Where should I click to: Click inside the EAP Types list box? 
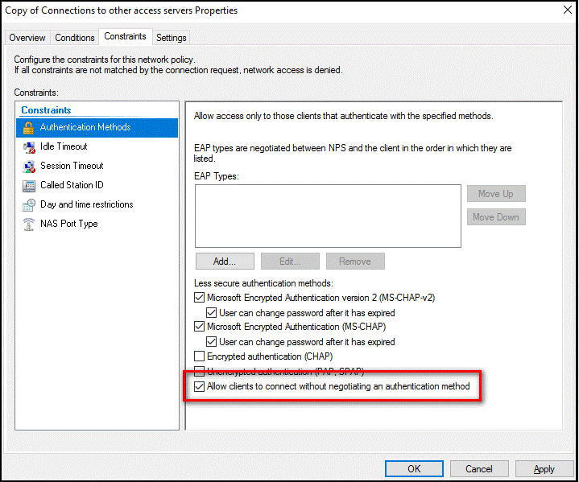pyautogui.click(x=328, y=216)
